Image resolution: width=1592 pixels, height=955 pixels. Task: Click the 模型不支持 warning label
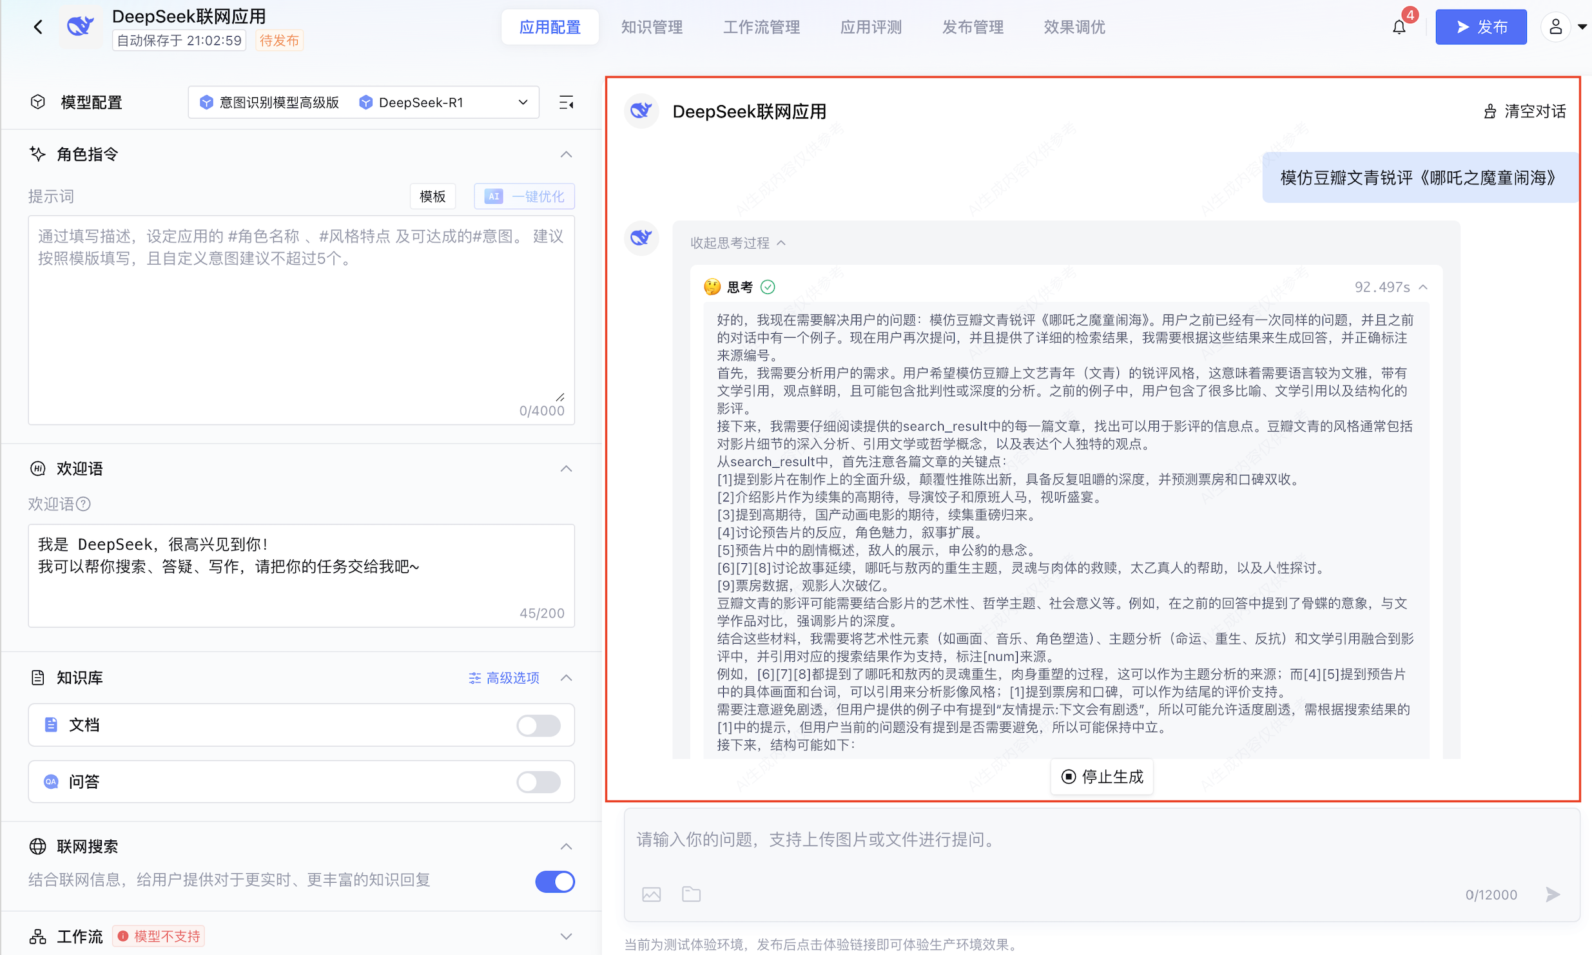(159, 936)
